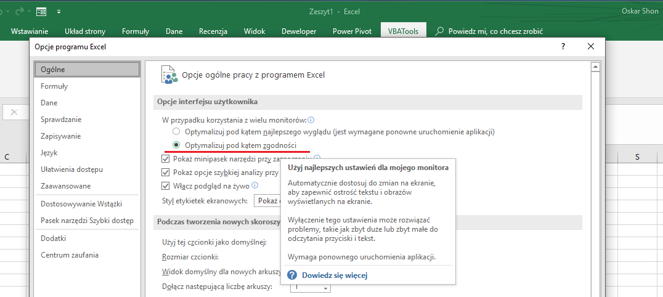This screenshot has width=663, height=297.
Task: Click info icon beside Włącz podgląd na żywo
Action: click(x=255, y=185)
